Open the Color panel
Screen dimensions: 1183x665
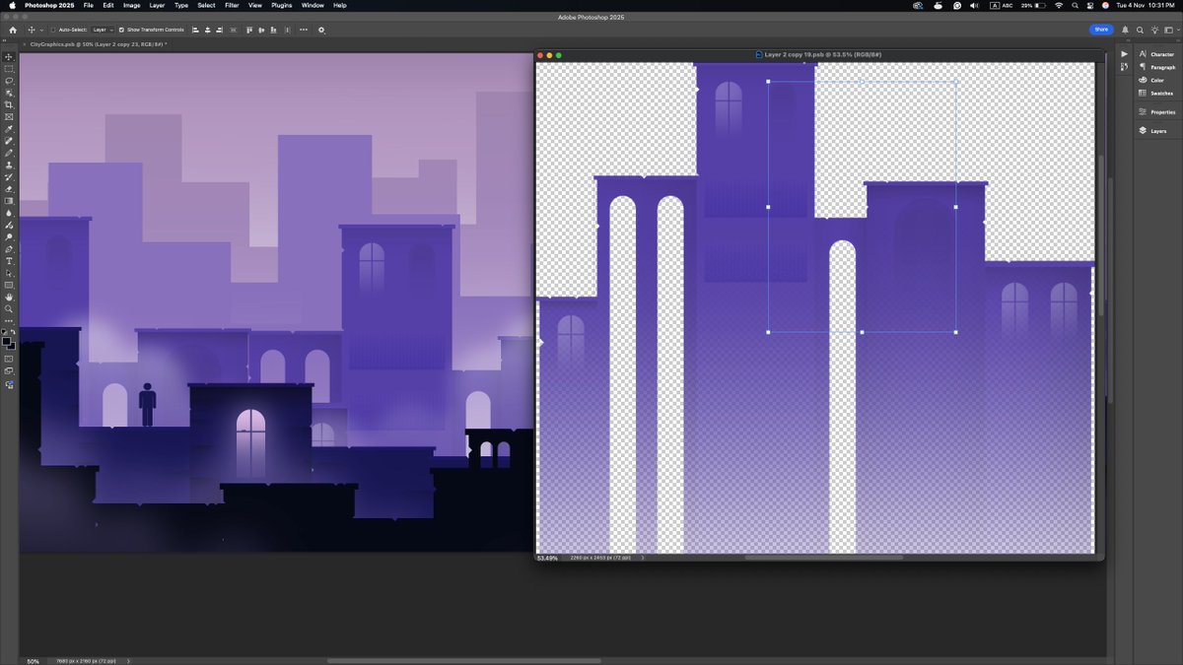pyautogui.click(x=1150, y=80)
